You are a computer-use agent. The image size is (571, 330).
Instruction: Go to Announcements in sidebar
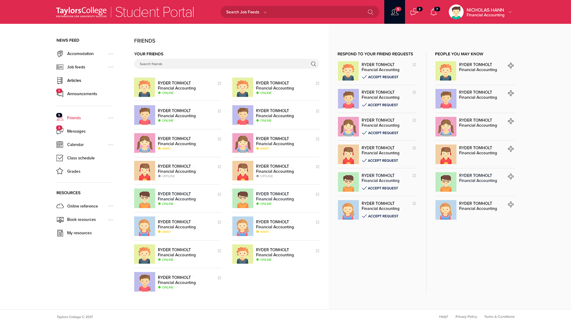point(82,94)
